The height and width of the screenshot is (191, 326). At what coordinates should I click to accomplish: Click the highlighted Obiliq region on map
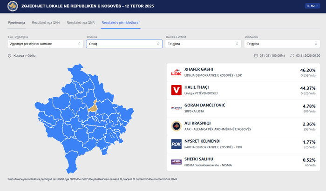click(x=93, y=106)
